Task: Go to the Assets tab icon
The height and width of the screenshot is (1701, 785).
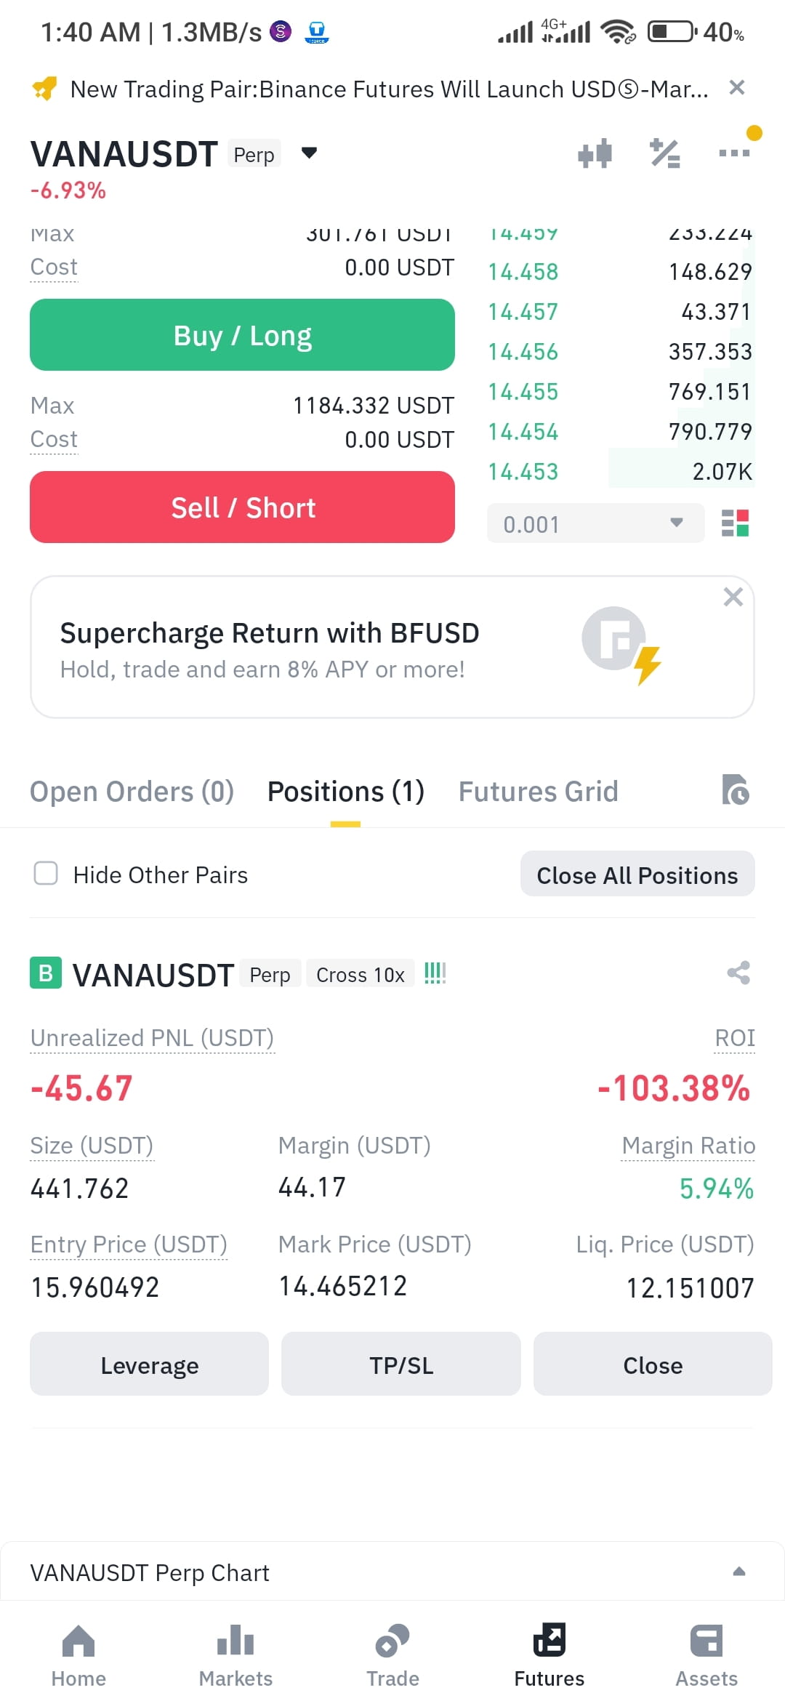Action: click(x=706, y=1641)
